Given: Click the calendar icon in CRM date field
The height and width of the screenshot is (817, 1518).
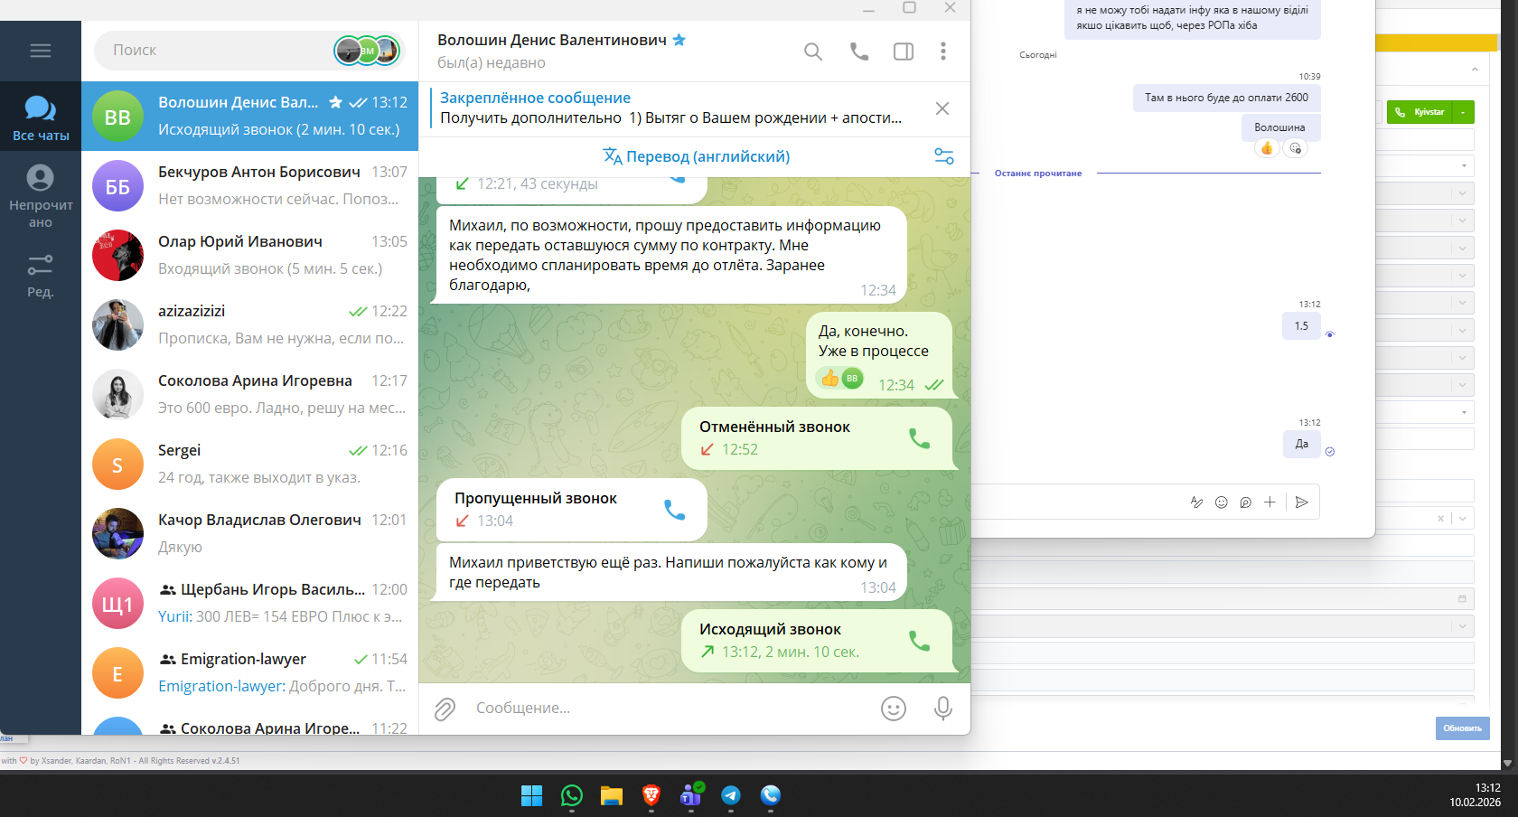Looking at the screenshot, I should (1462, 598).
